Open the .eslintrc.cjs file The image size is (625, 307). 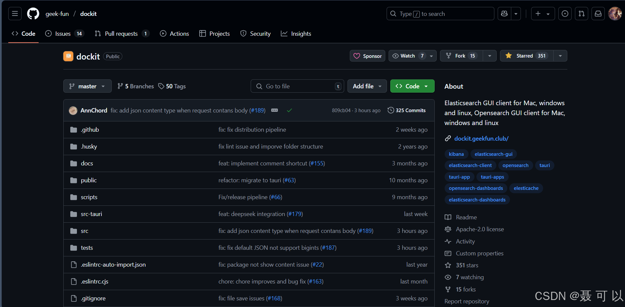click(x=94, y=282)
